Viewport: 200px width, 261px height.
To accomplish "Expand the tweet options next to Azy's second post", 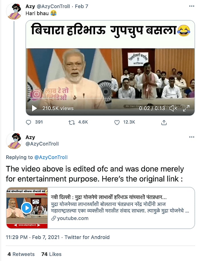I will pyautogui.click(x=192, y=137).
